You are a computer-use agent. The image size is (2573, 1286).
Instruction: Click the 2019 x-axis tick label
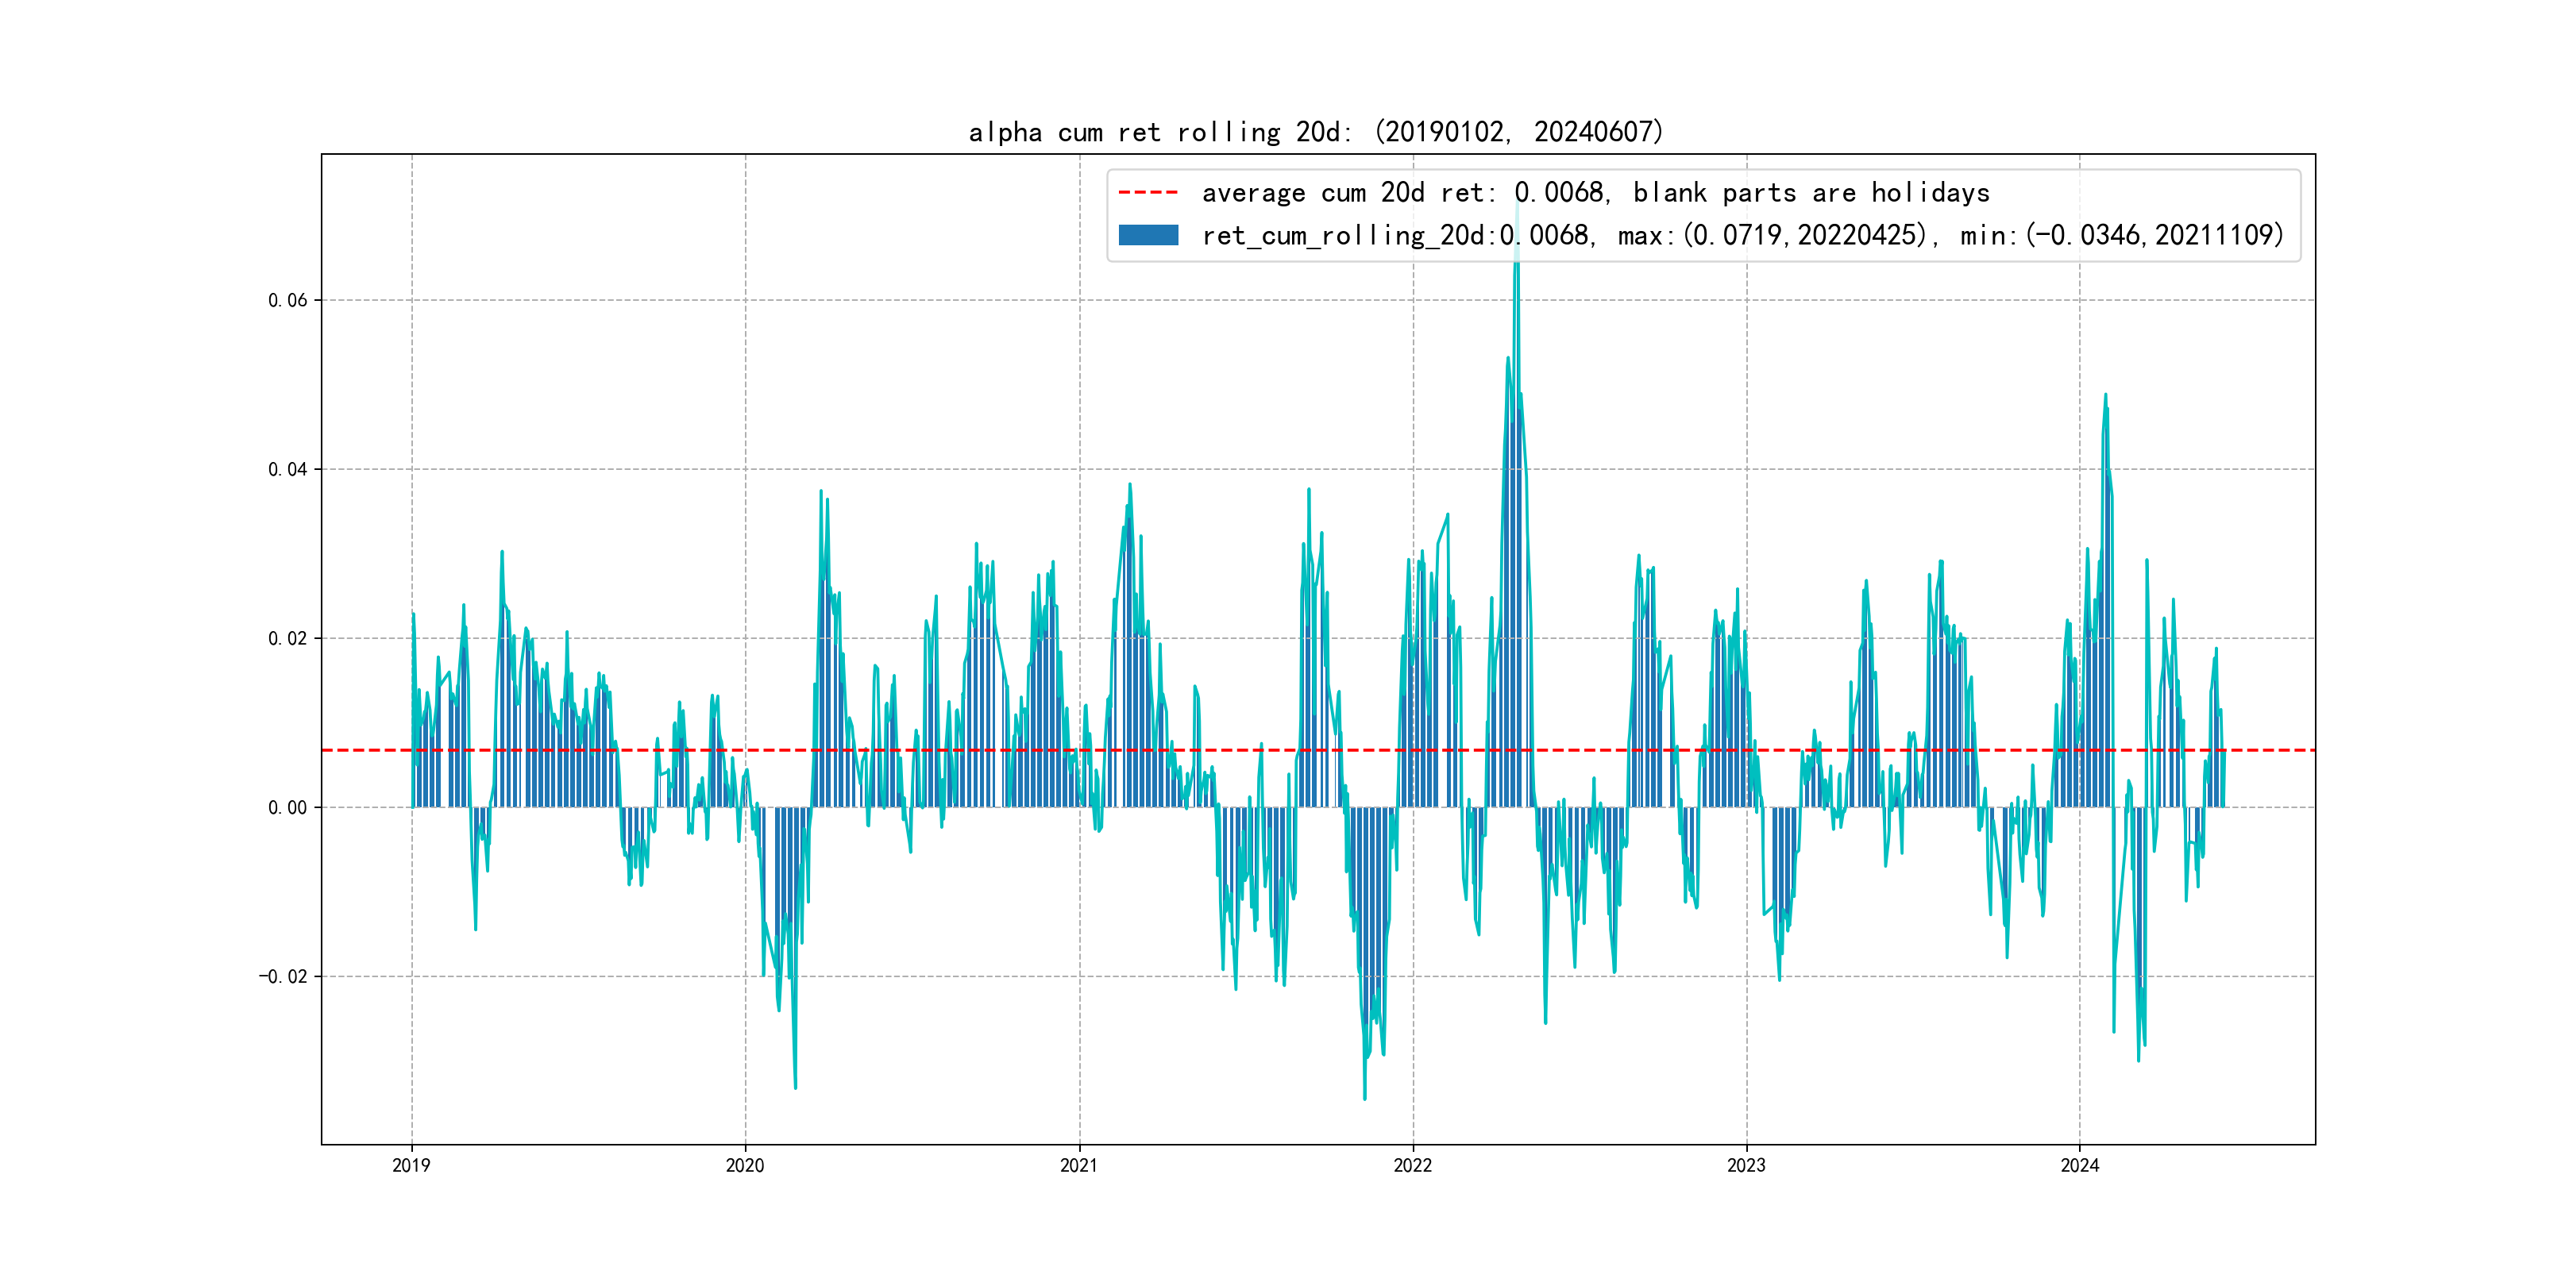(x=411, y=1165)
